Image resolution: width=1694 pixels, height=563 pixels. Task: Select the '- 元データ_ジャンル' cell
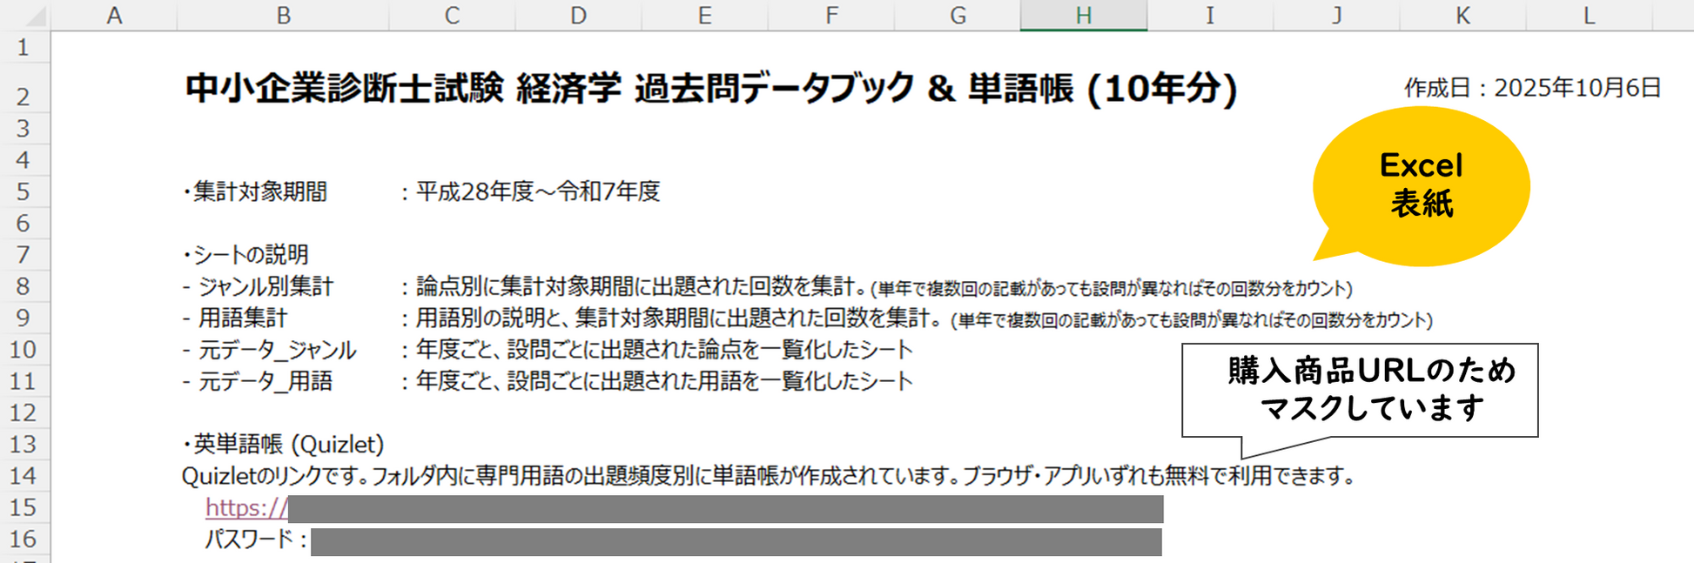[270, 350]
